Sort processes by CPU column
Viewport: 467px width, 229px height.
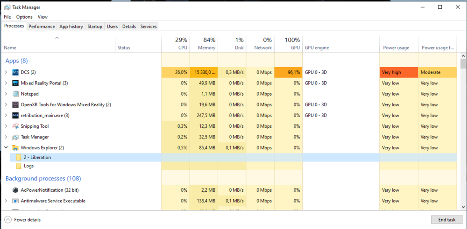[176, 44]
